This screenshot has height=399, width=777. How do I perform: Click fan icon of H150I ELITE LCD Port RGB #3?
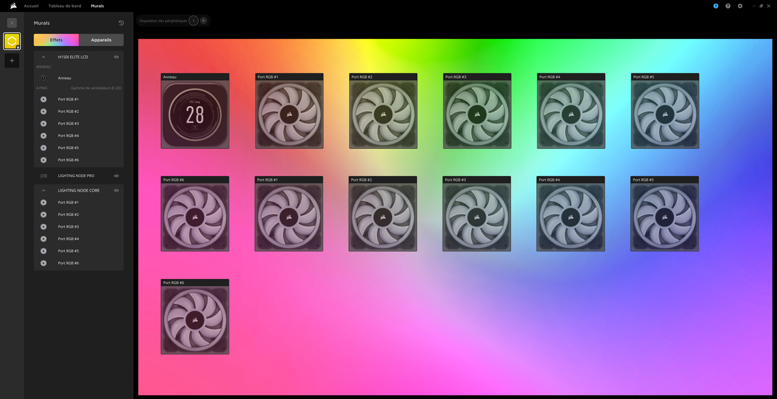pyautogui.click(x=43, y=123)
